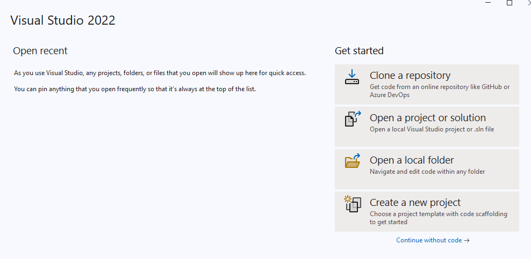This screenshot has width=531, height=259.
Task: Click the 'You can pin anything' text
Action: 135,90
